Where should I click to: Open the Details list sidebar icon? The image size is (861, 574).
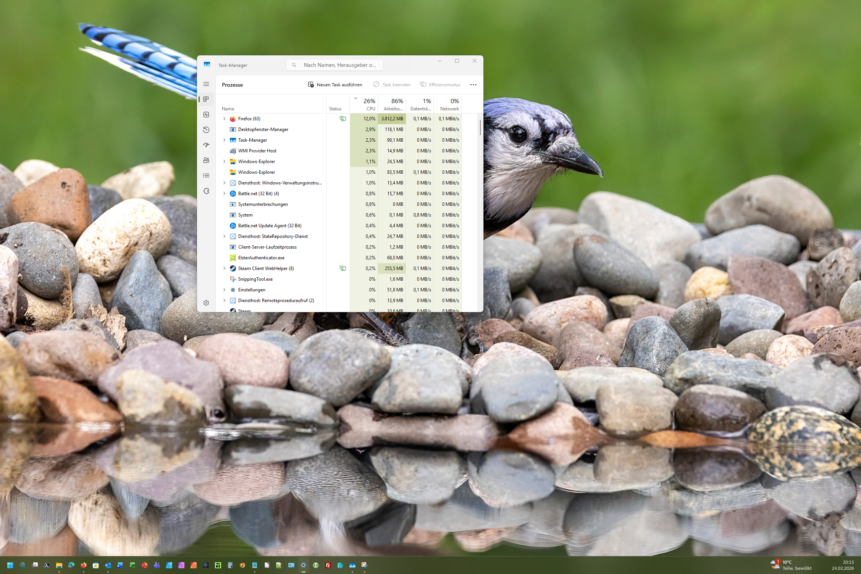pyautogui.click(x=206, y=176)
